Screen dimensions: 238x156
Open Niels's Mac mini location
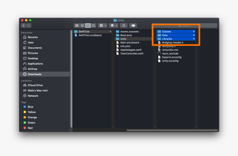click(x=45, y=90)
